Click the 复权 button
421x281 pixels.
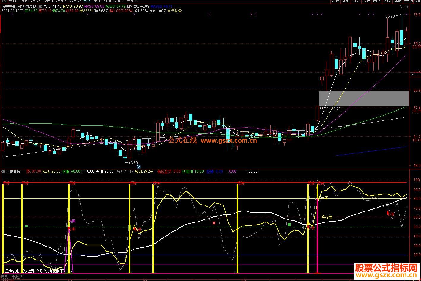(x=335, y=1)
